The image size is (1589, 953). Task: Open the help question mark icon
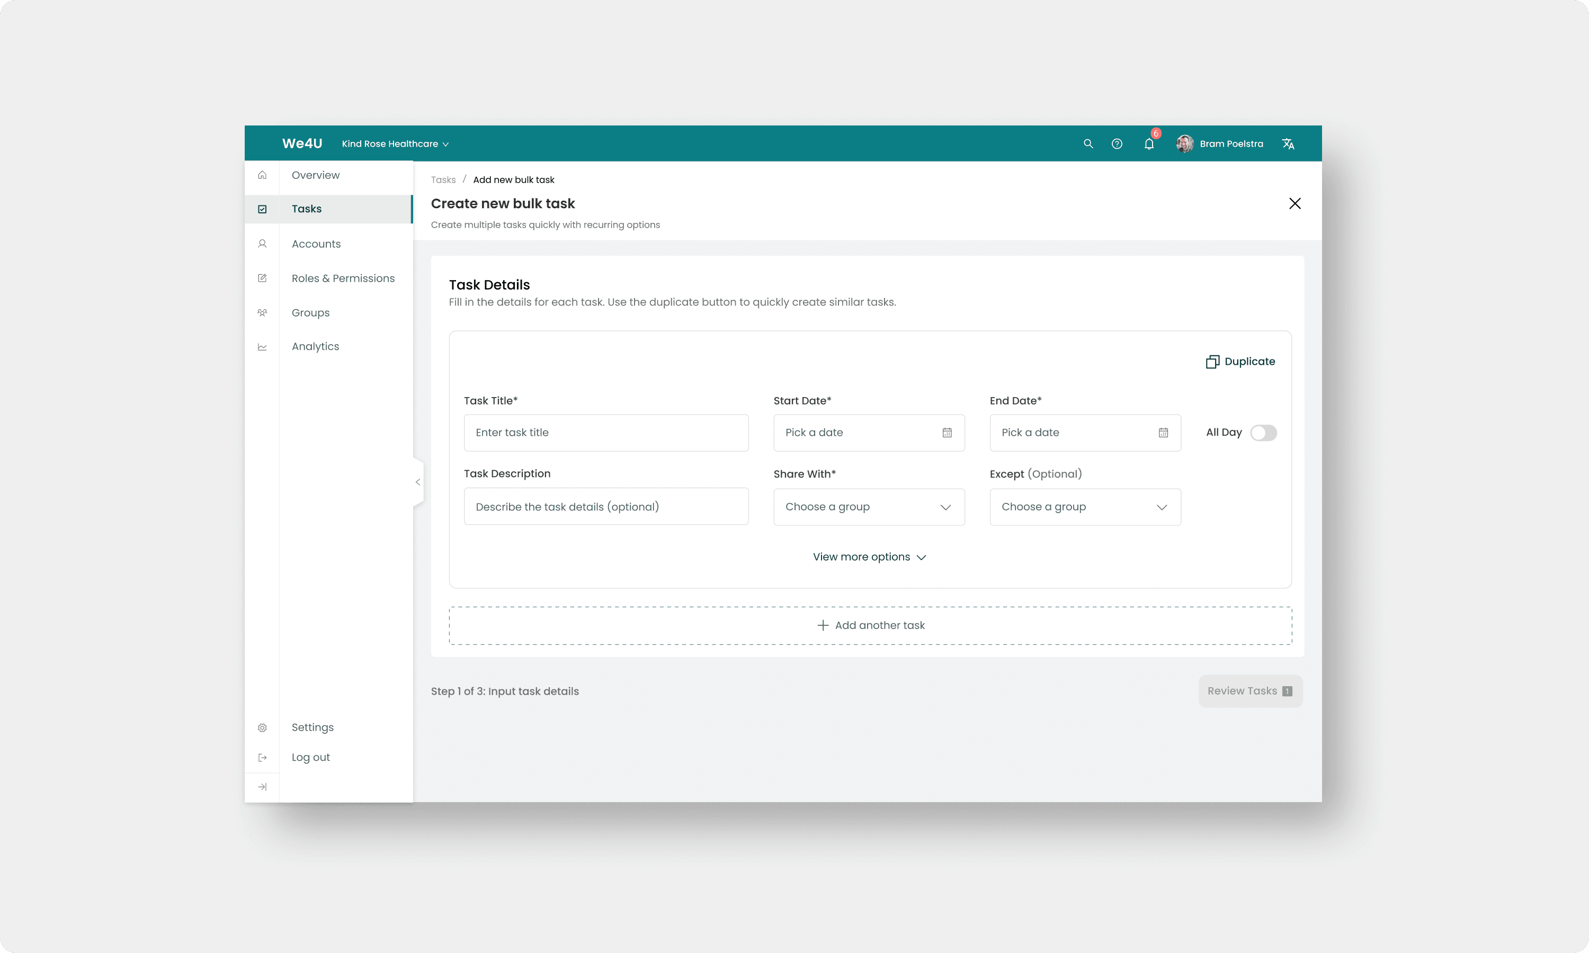click(1117, 144)
